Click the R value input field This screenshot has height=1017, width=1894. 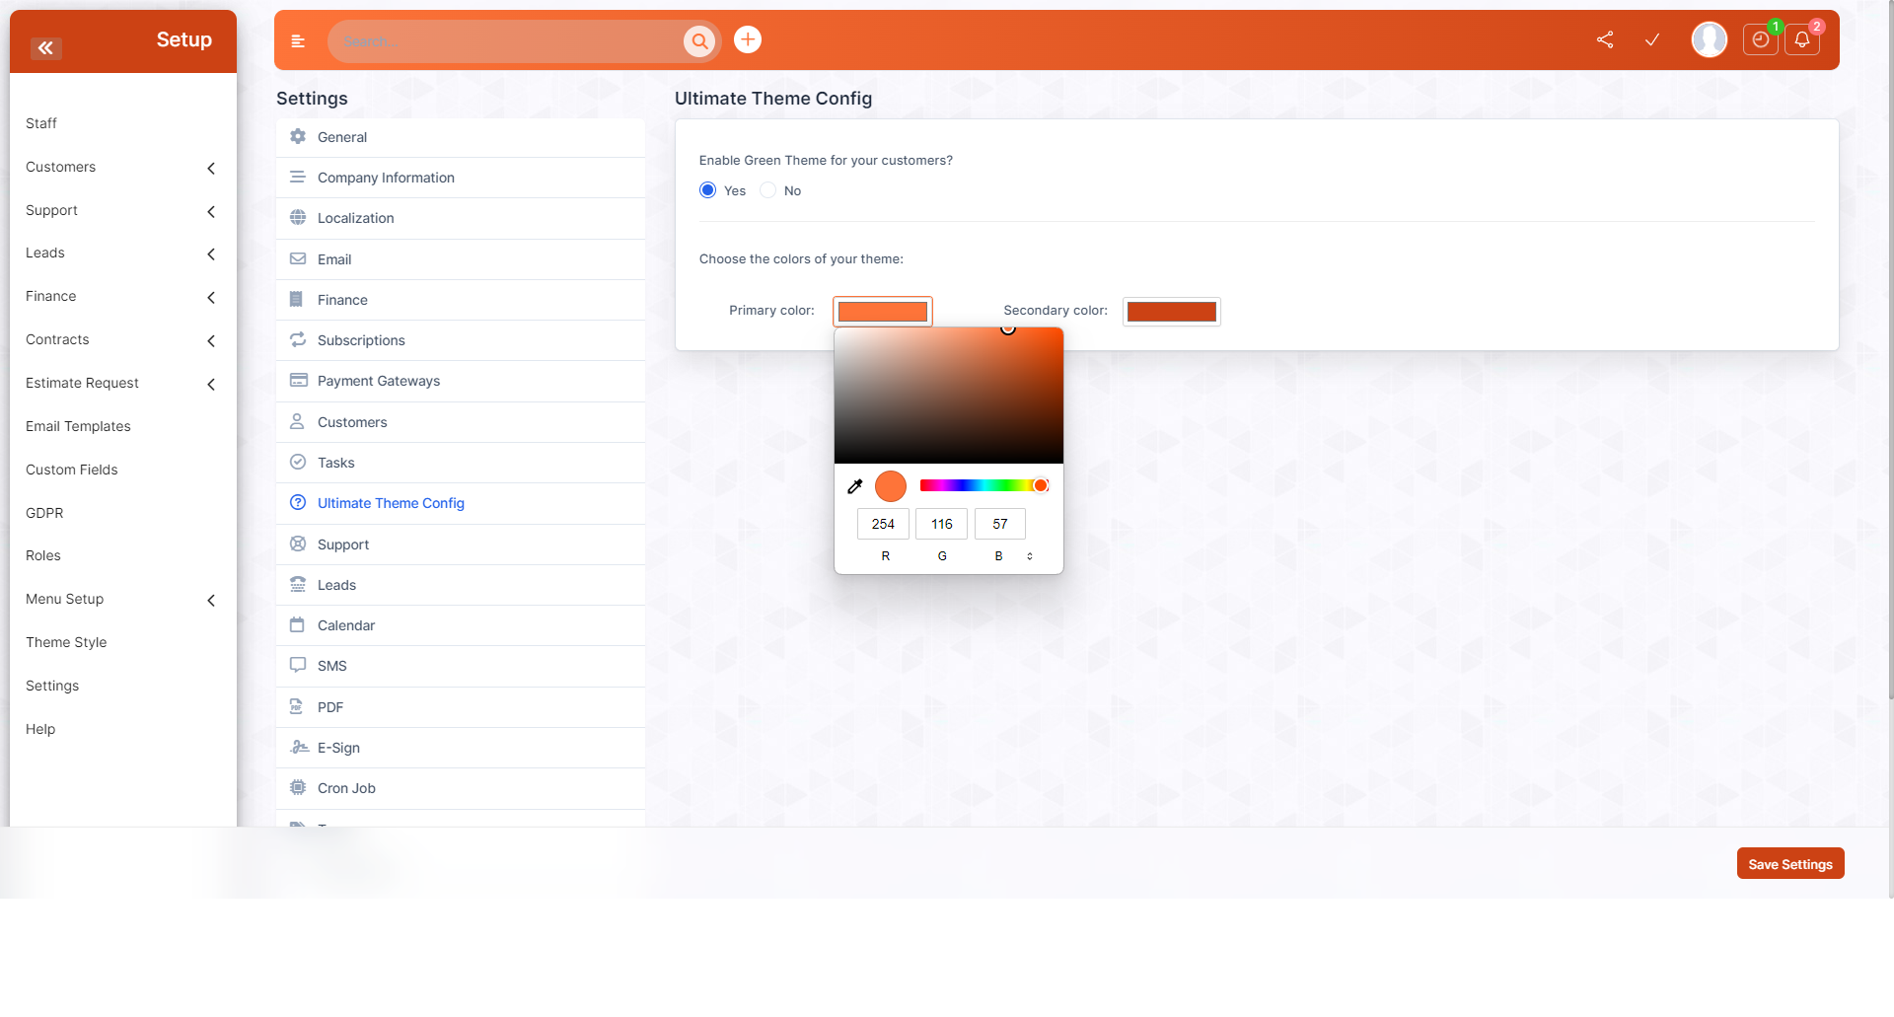883,524
